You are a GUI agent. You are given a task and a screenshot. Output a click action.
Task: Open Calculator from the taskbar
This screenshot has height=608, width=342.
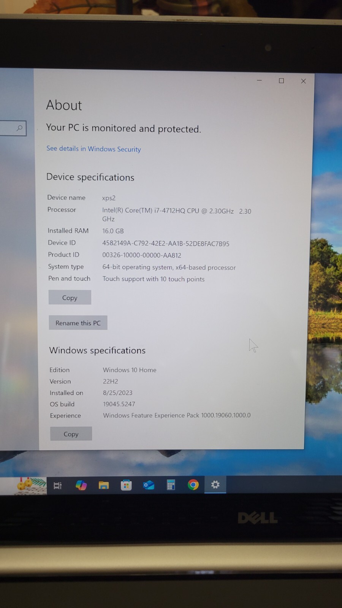pos(171,485)
